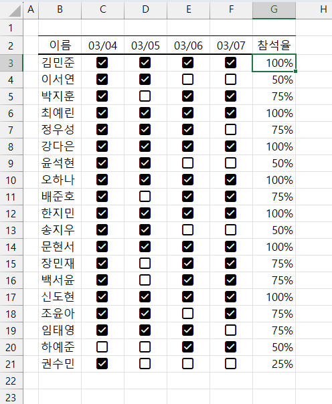Select the name cell 임태영

60,330
